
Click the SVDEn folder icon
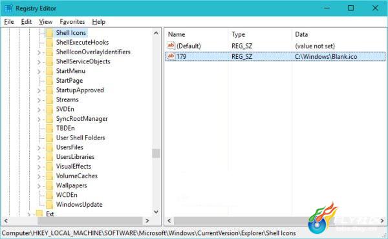pos(50,109)
